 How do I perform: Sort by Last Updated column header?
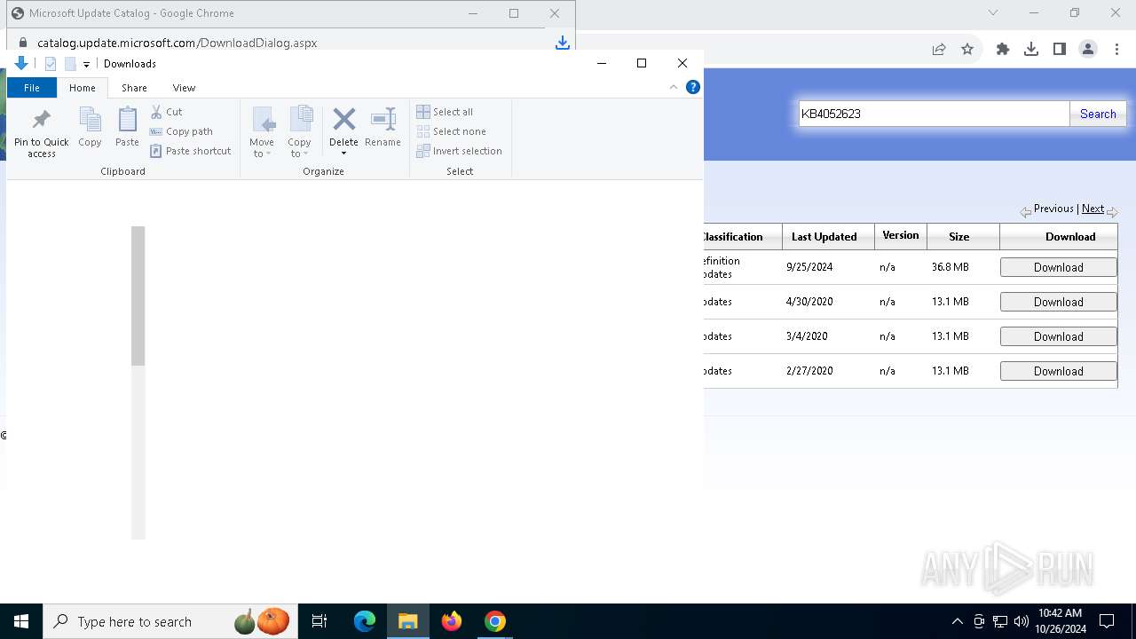(x=824, y=237)
